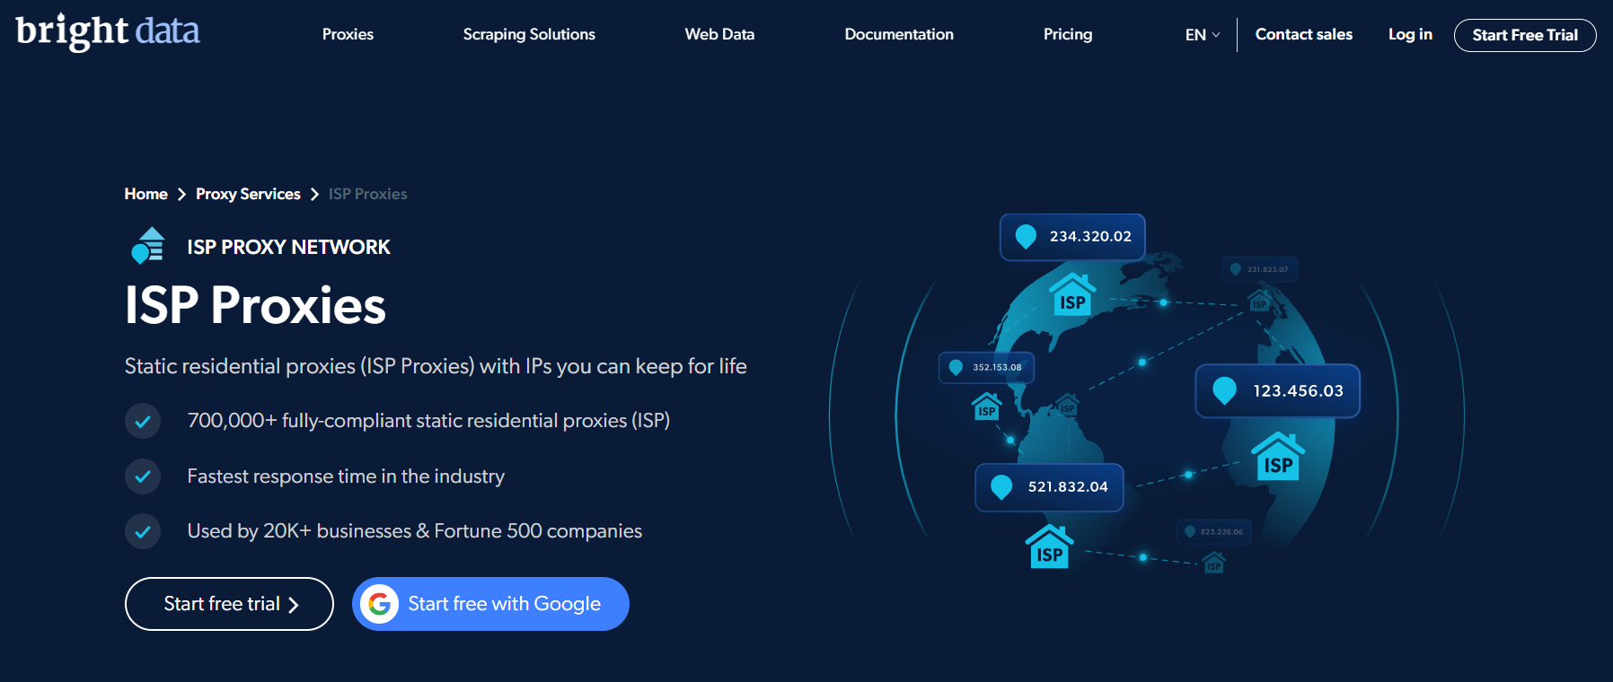Image resolution: width=1613 pixels, height=682 pixels.
Task: Click the 352.153.08 IP address badge
Action: pos(986,367)
